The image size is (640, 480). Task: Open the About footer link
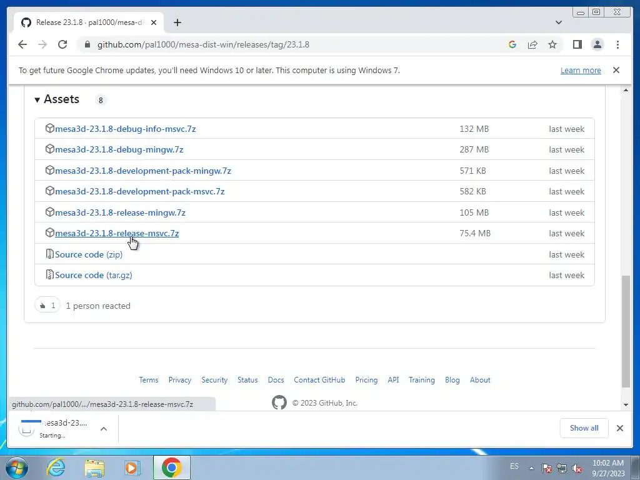tap(480, 380)
